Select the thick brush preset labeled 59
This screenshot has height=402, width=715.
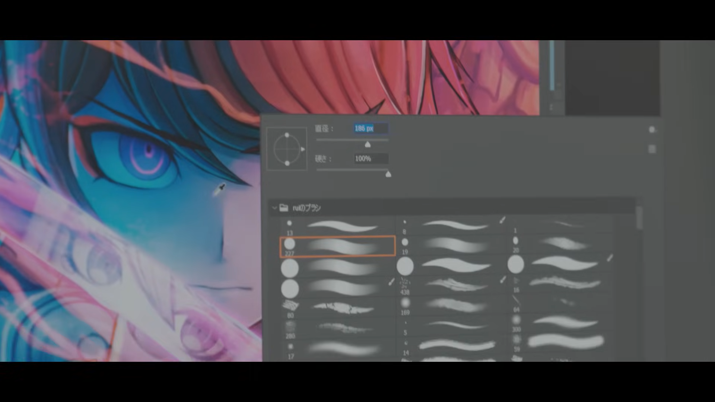[560, 342]
